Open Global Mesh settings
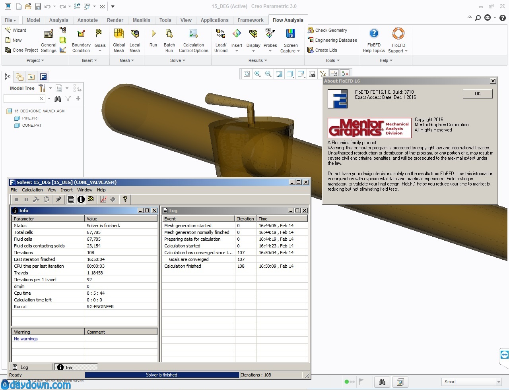Viewport: 509px width, 390px height. [119, 41]
